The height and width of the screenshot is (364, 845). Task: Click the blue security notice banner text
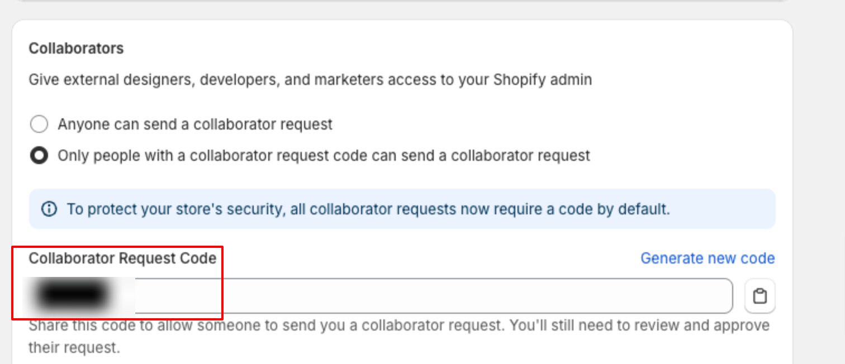(368, 209)
